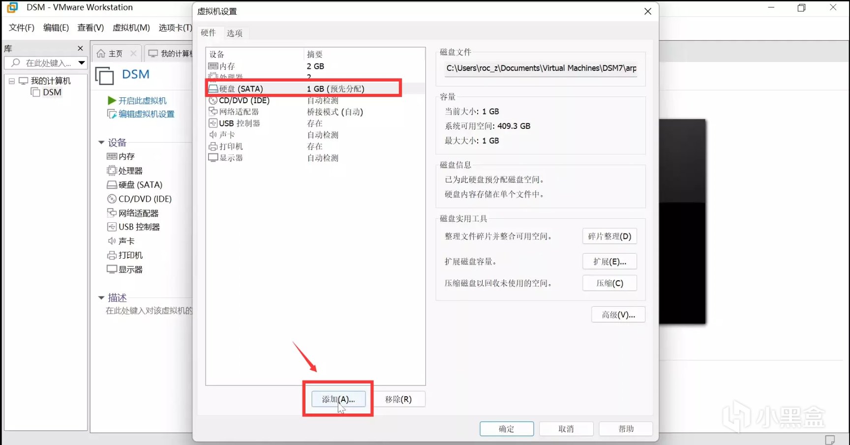850x445 pixels.
Task: Open the 编辑(E) menu
Action: click(56, 28)
